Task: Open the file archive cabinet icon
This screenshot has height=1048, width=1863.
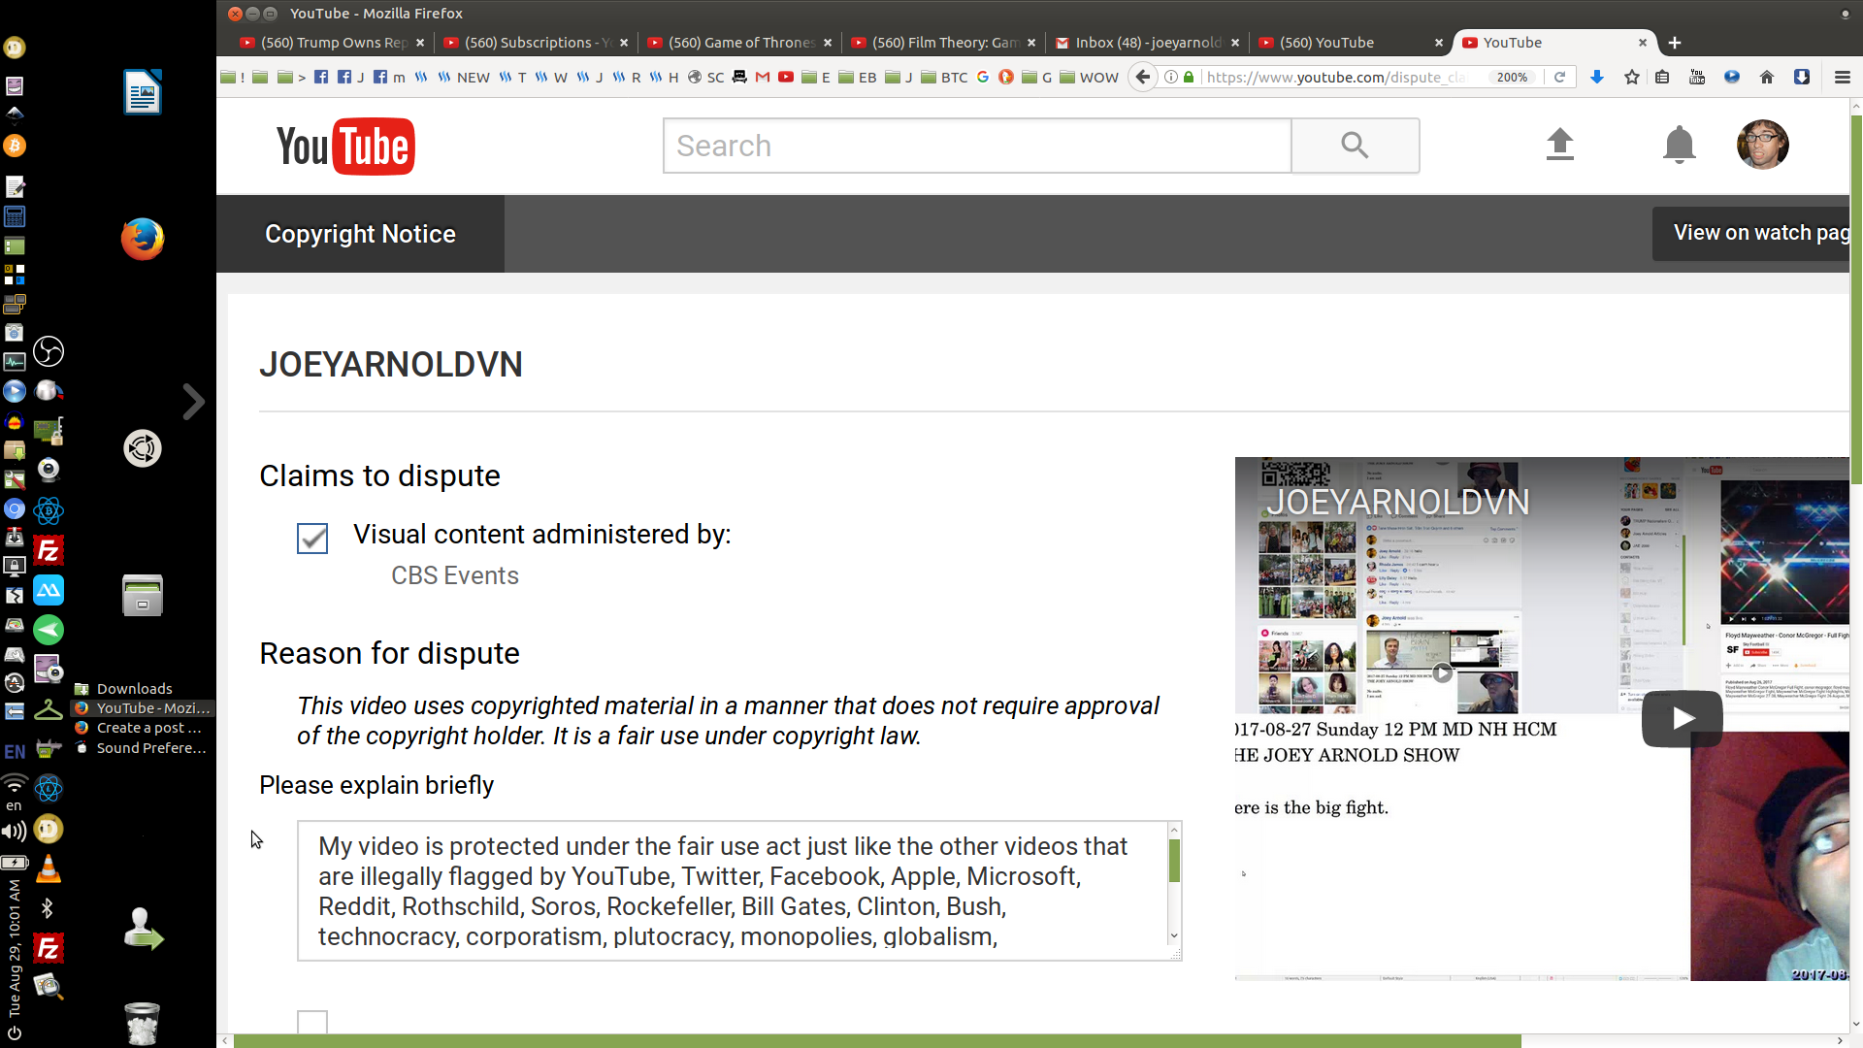Action: (143, 595)
